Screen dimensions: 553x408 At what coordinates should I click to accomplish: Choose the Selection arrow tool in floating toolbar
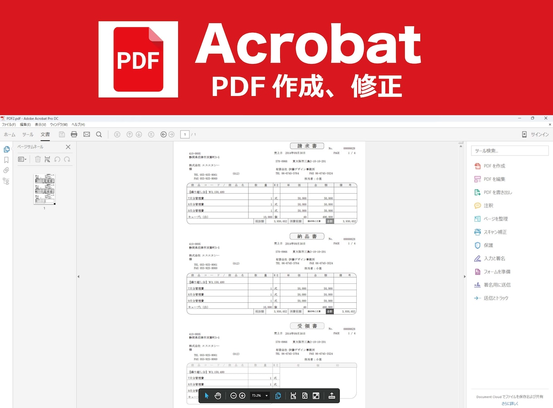click(207, 396)
